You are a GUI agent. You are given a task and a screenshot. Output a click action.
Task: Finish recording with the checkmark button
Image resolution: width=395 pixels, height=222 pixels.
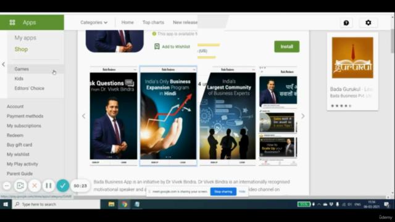[x=63, y=186]
